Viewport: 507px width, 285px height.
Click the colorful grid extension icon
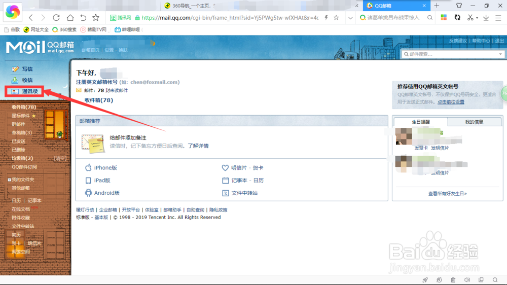(x=444, y=18)
